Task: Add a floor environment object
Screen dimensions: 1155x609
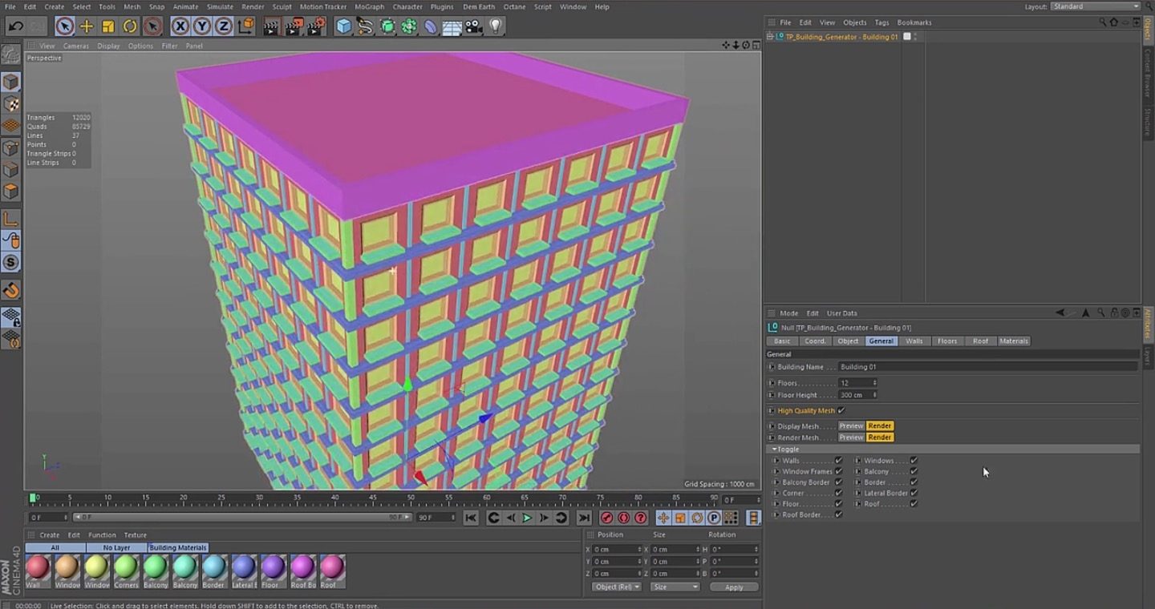Action: click(452, 26)
